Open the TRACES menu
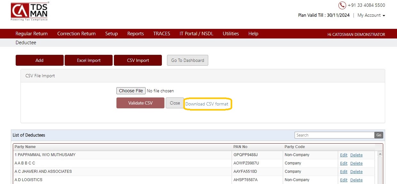 [162, 34]
